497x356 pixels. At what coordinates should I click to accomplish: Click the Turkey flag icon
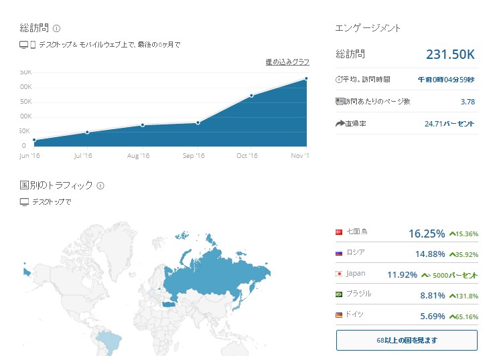(339, 232)
